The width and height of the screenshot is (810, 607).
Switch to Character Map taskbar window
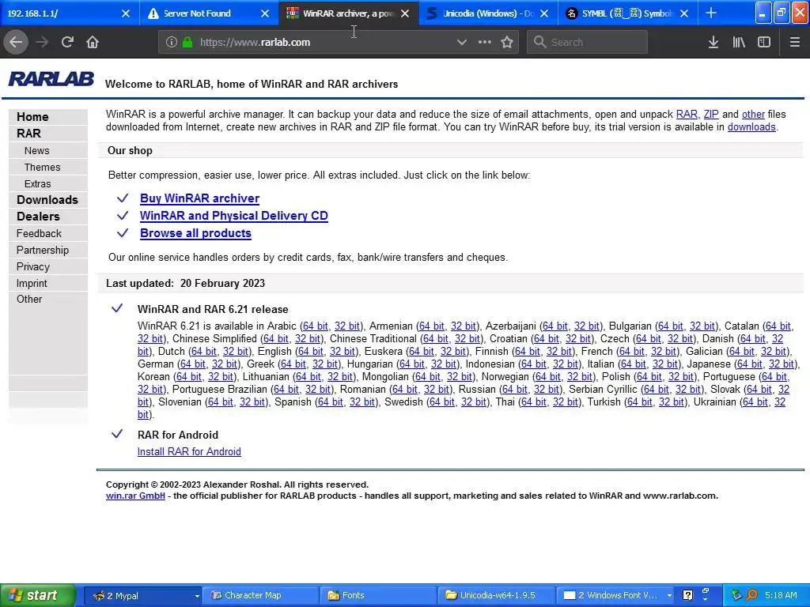[260, 595]
